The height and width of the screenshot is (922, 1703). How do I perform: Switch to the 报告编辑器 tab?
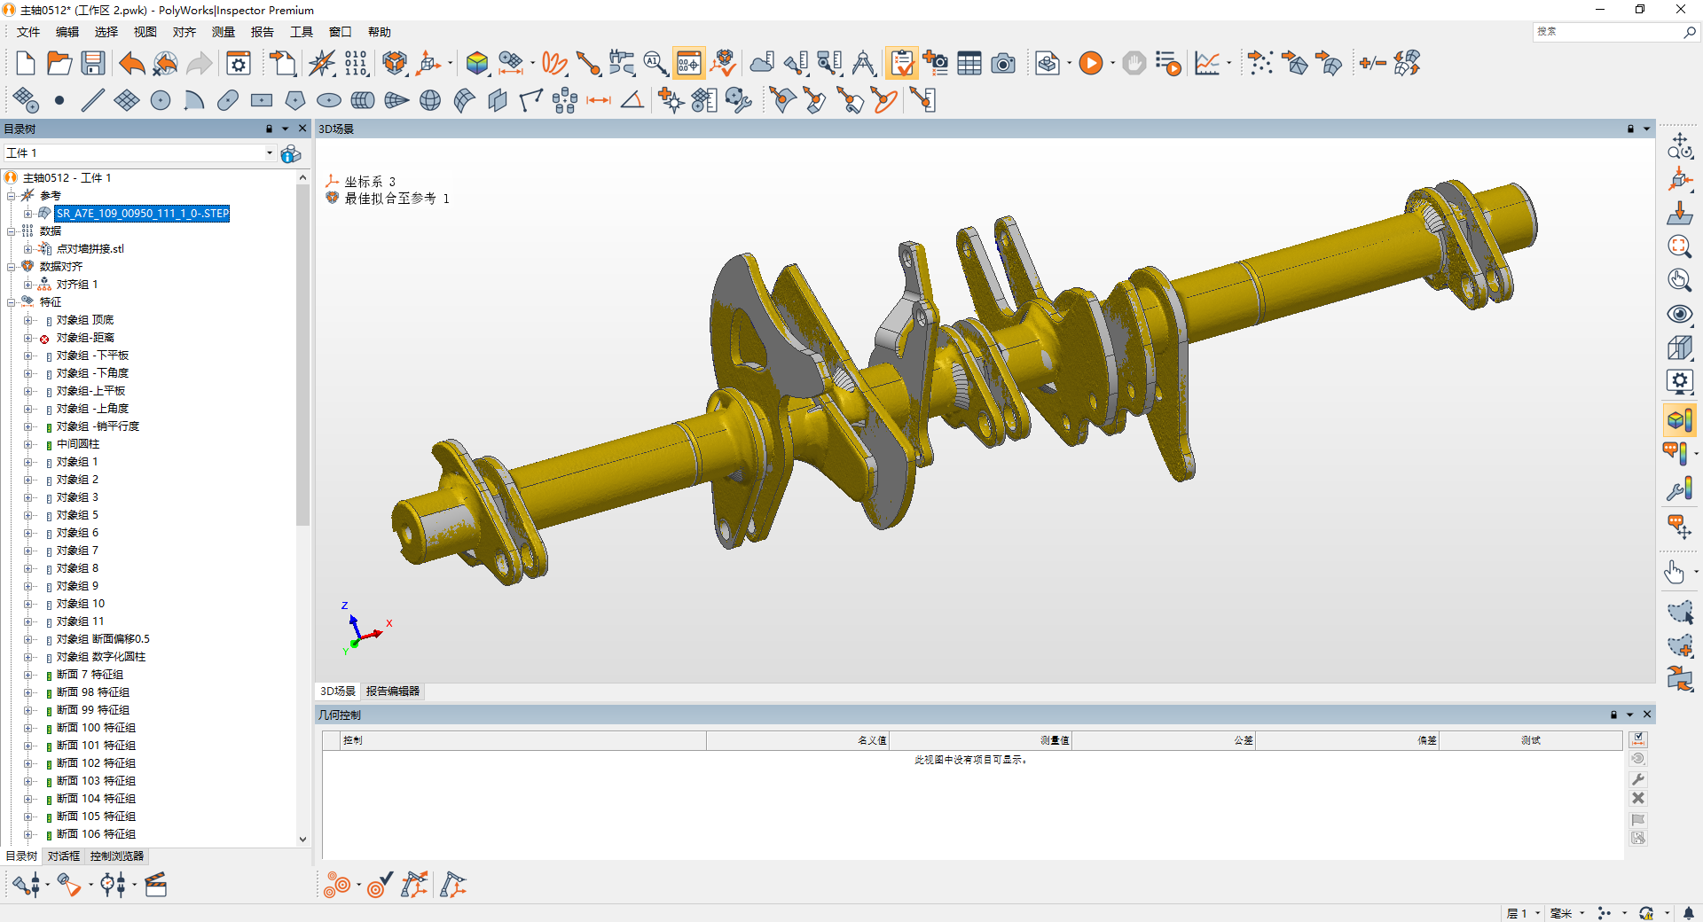pyautogui.click(x=393, y=691)
